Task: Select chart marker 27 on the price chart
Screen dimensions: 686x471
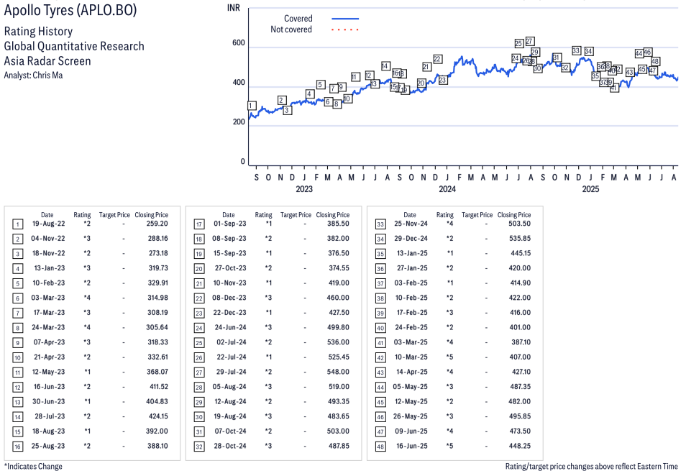Action: [x=530, y=41]
